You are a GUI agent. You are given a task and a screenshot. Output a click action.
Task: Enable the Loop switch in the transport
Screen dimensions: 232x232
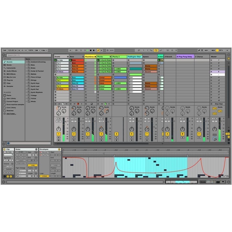coord(155,50)
